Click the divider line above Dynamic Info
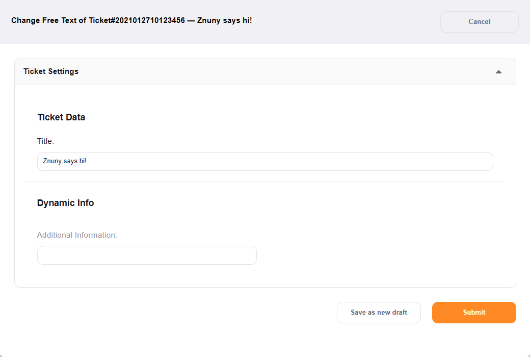Viewport: 530px width, 357px height. pos(265,182)
